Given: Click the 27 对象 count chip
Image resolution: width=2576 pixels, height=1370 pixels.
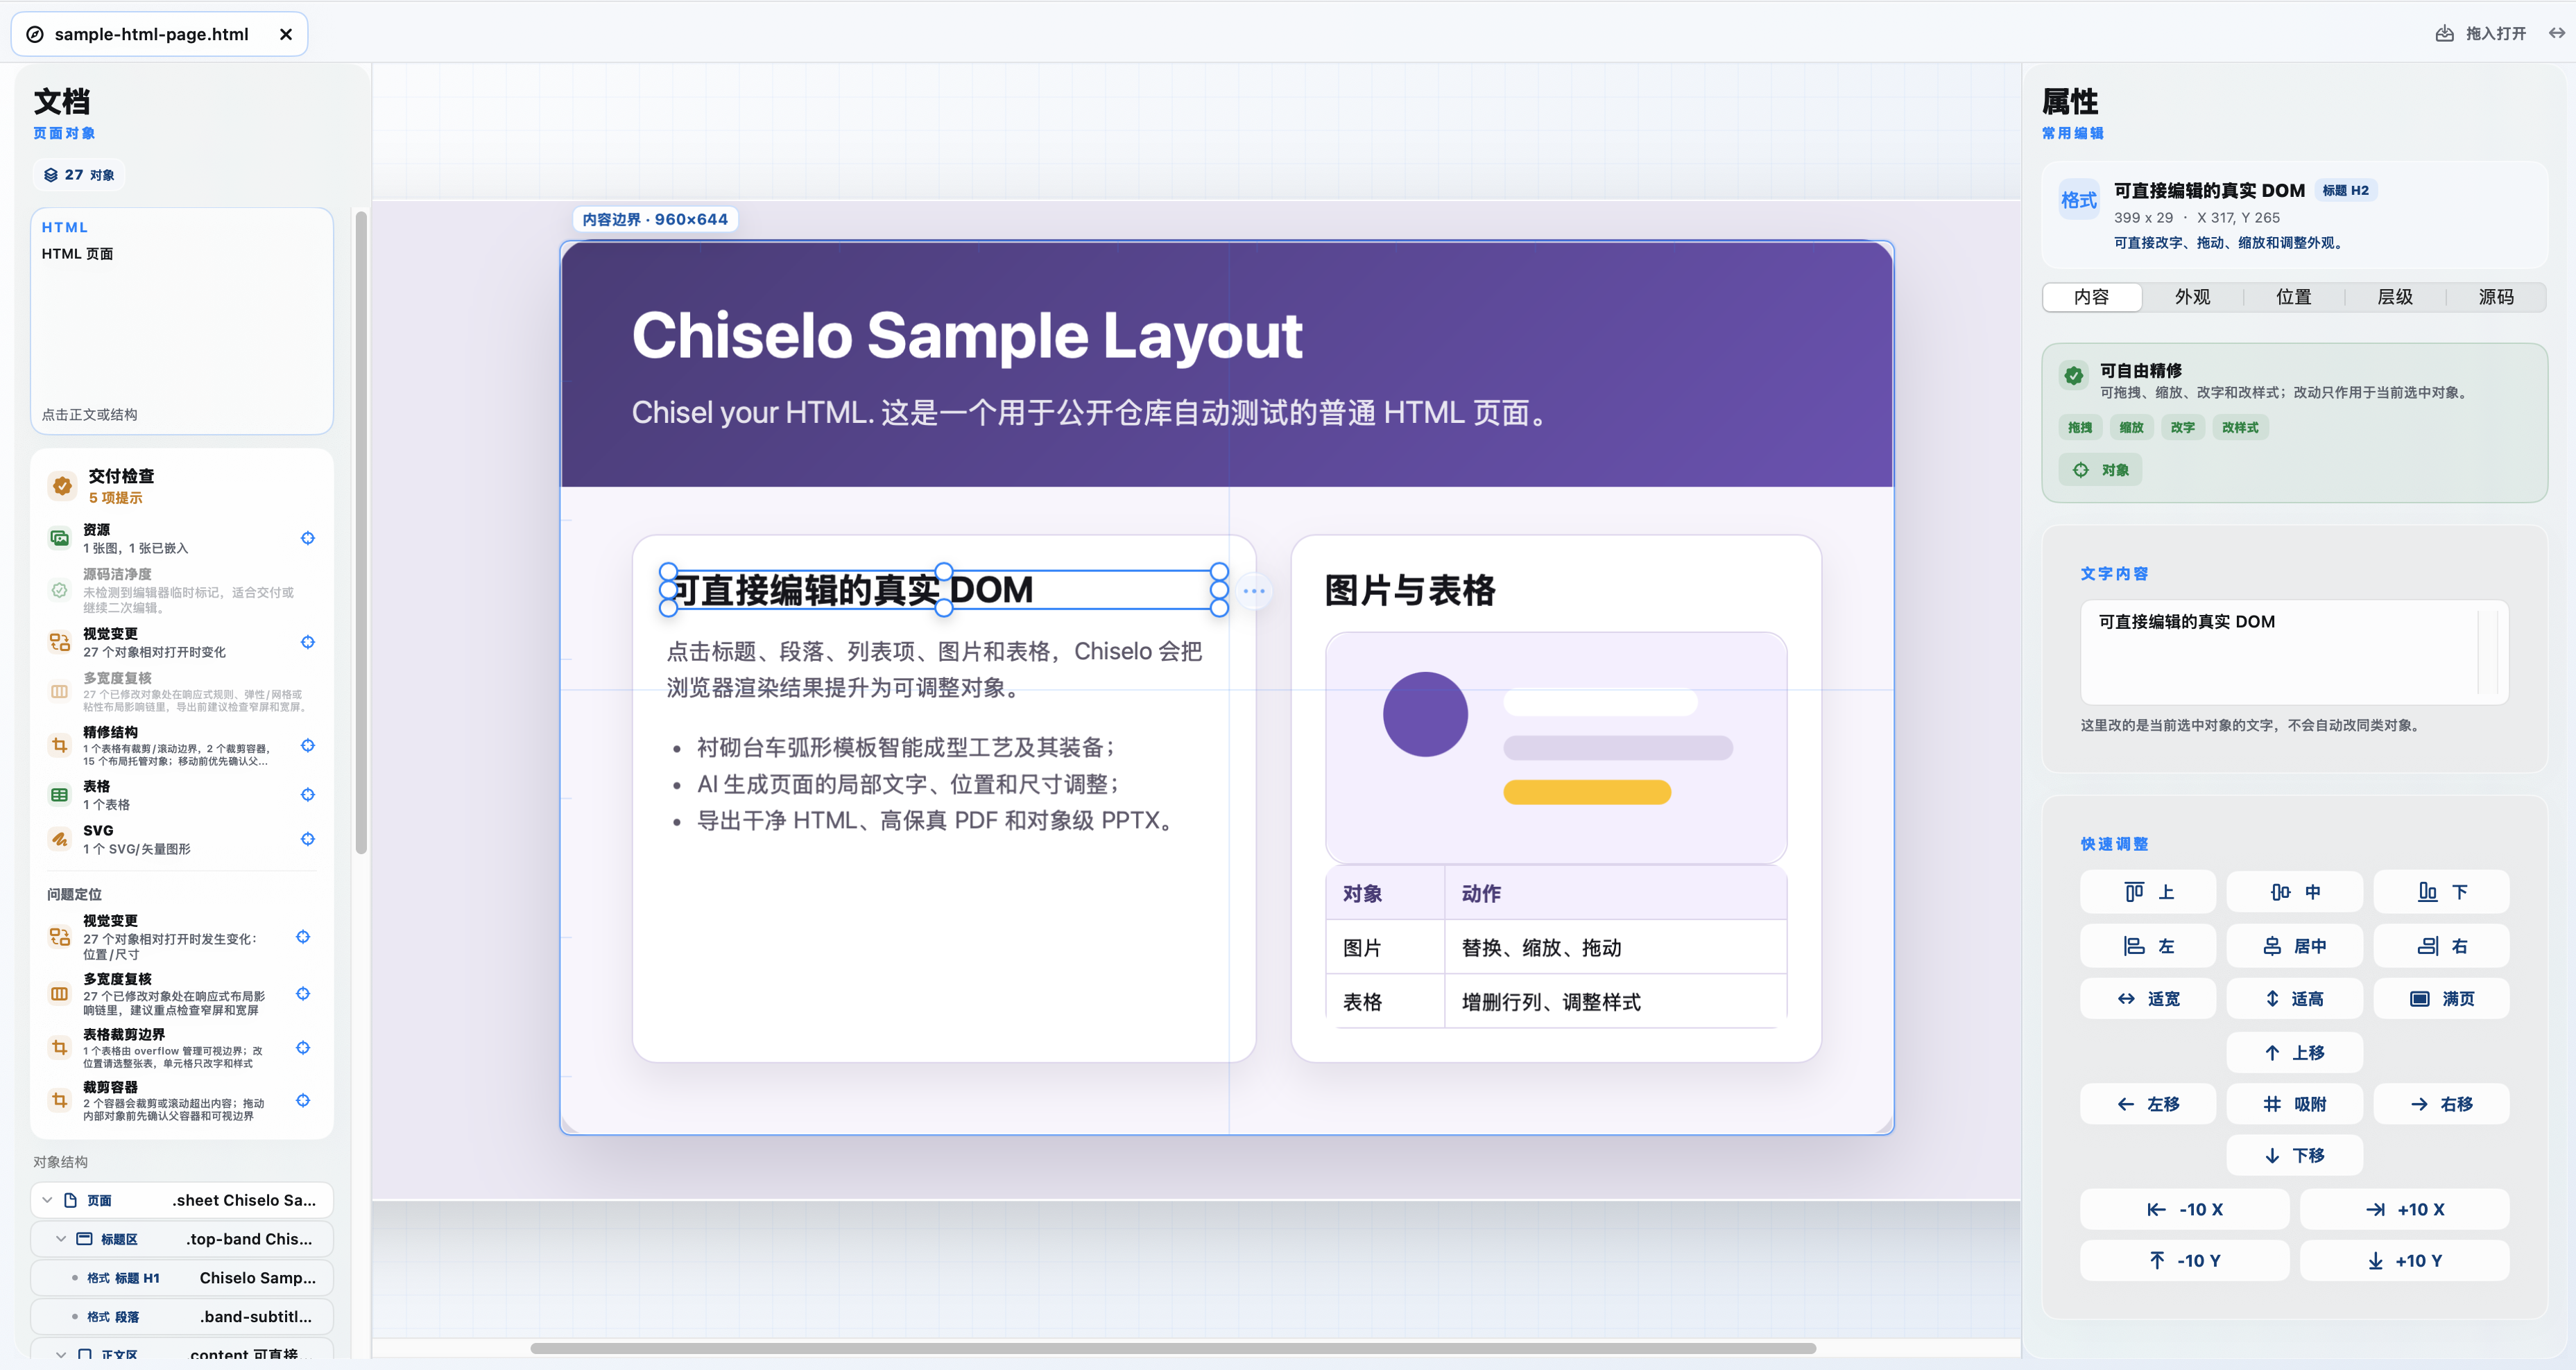Looking at the screenshot, I should coord(79,175).
